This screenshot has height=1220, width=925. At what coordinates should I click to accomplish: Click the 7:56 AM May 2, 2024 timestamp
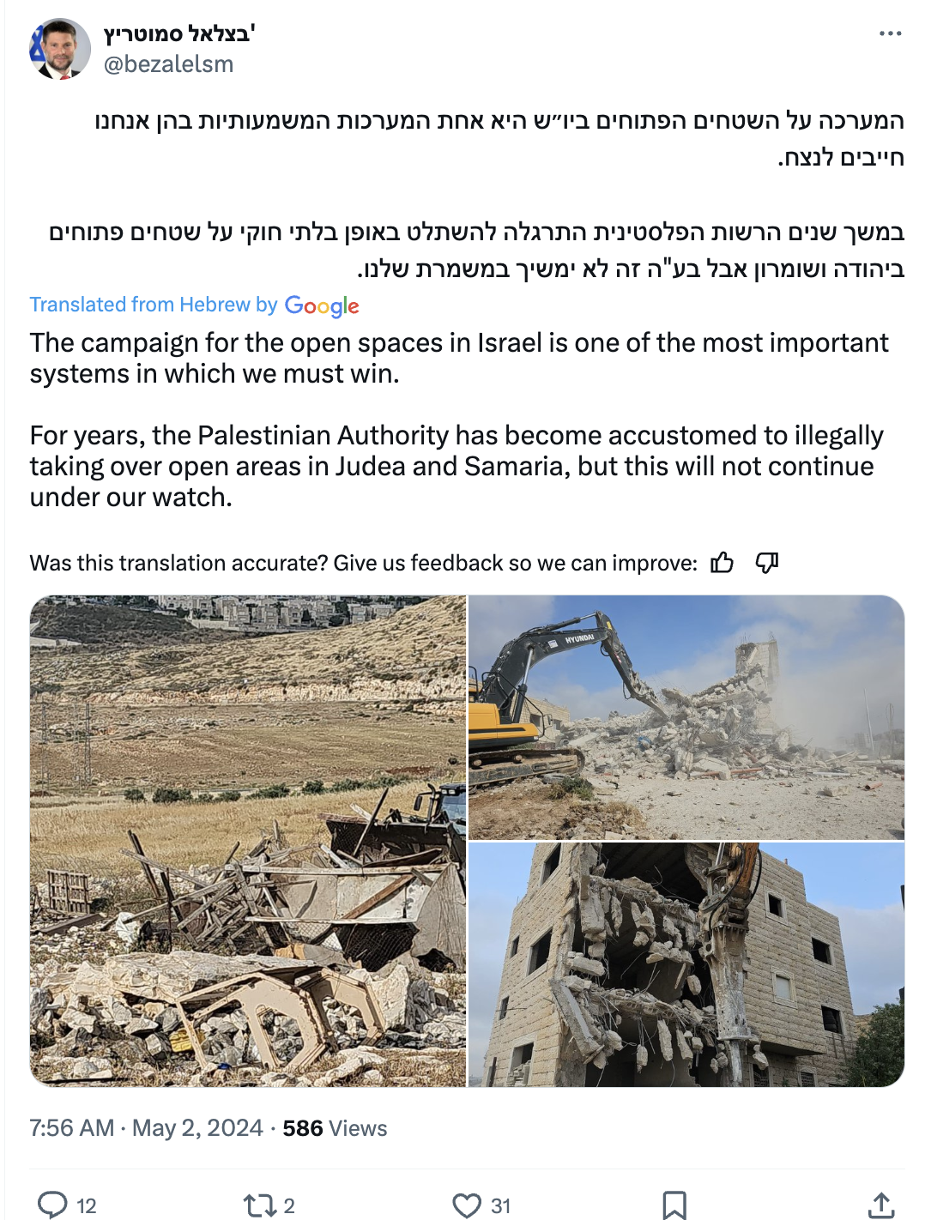click(x=146, y=1127)
